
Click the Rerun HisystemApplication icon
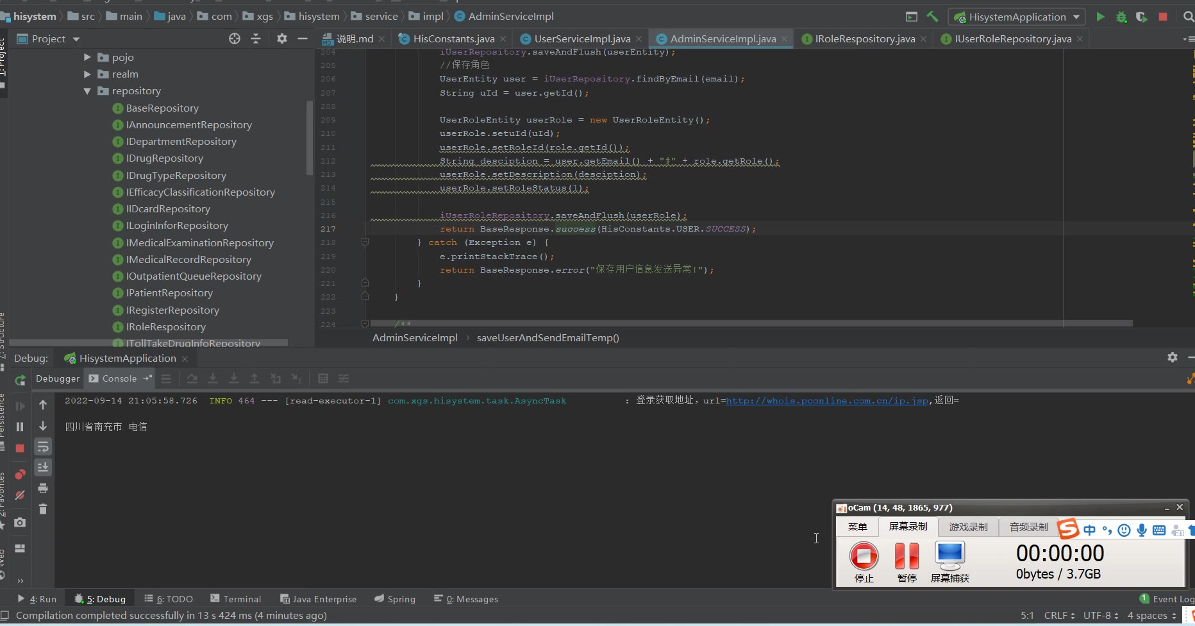click(20, 380)
